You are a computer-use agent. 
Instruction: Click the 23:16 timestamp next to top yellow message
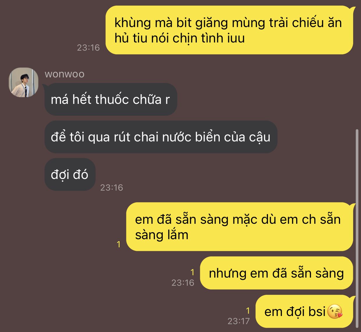(x=88, y=48)
